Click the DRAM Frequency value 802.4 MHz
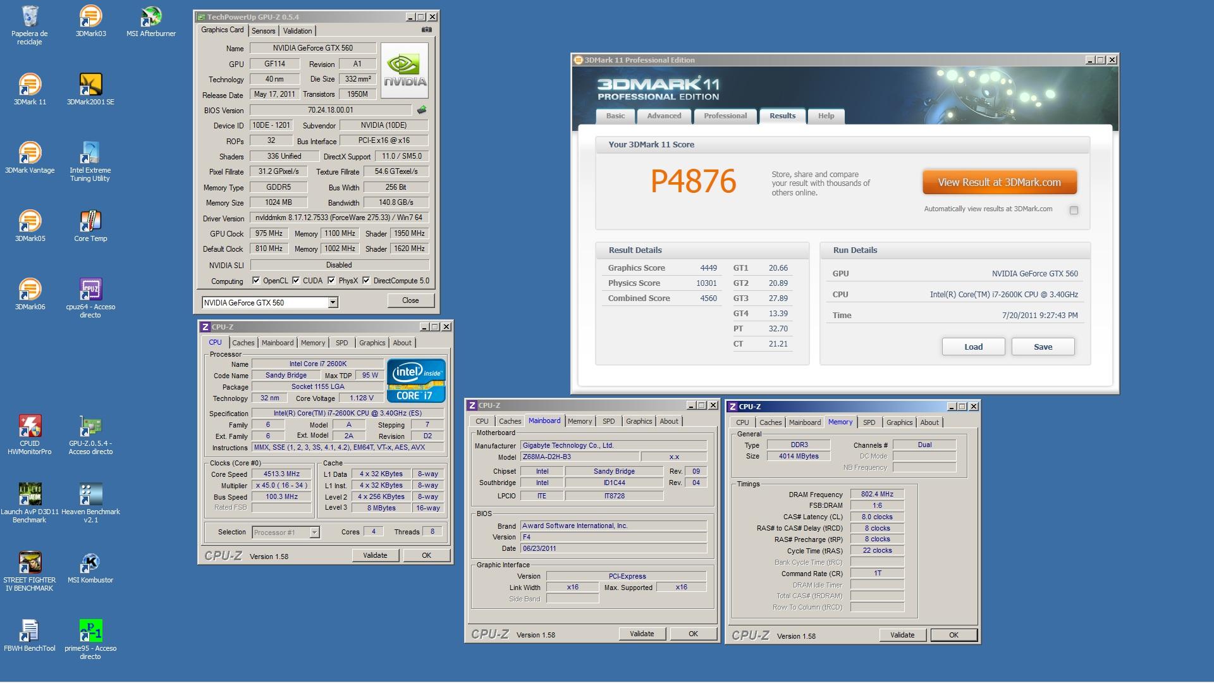The height and width of the screenshot is (683, 1214). click(877, 494)
